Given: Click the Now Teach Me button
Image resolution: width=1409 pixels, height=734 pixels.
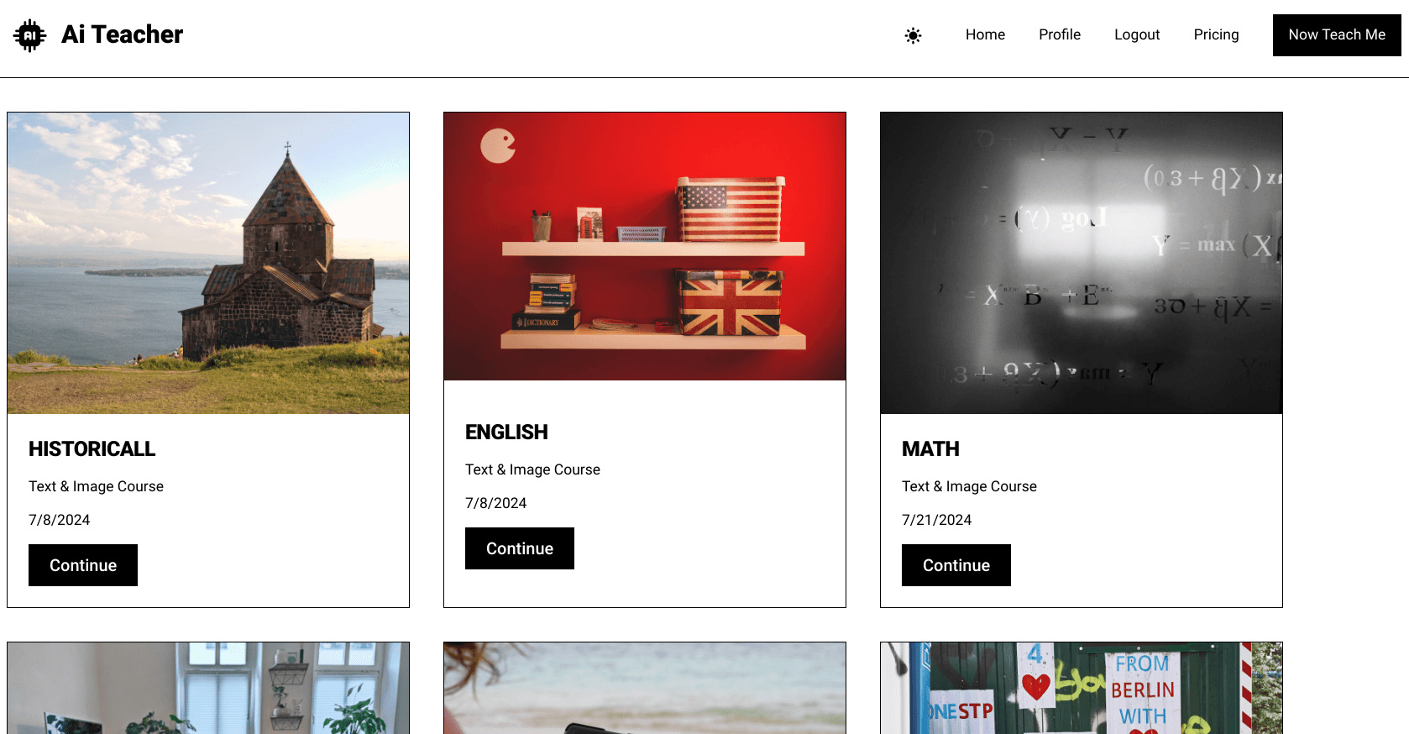Looking at the screenshot, I should coord(1337,35).
